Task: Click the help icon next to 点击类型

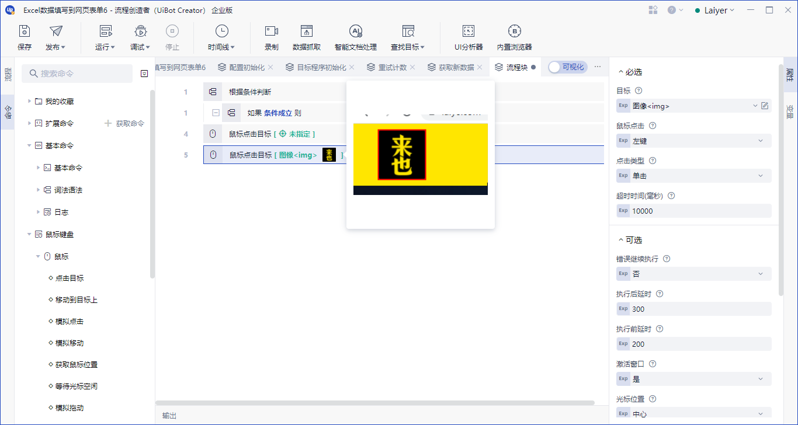Action: tap(653, 161)
